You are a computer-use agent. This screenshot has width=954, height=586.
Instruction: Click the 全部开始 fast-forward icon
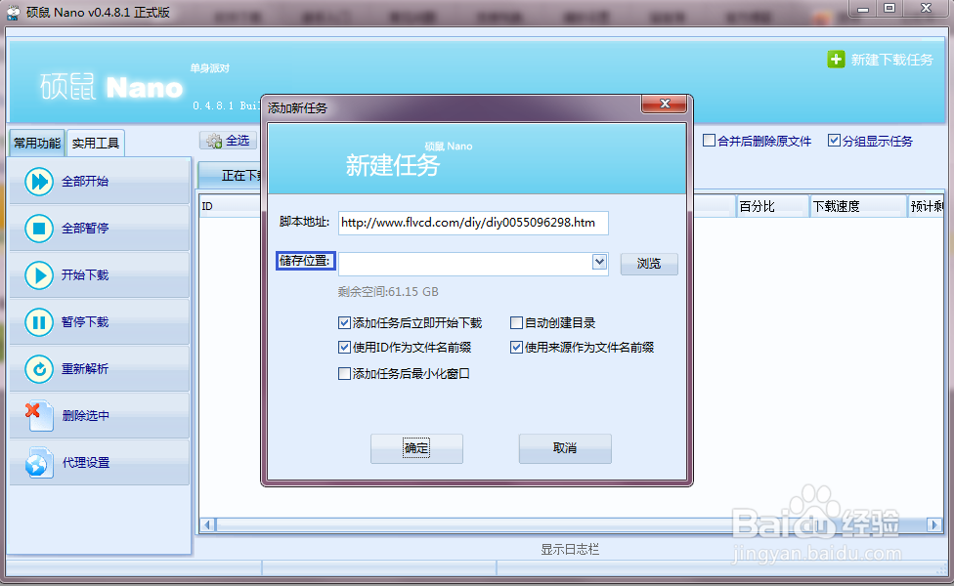(39, 181)
